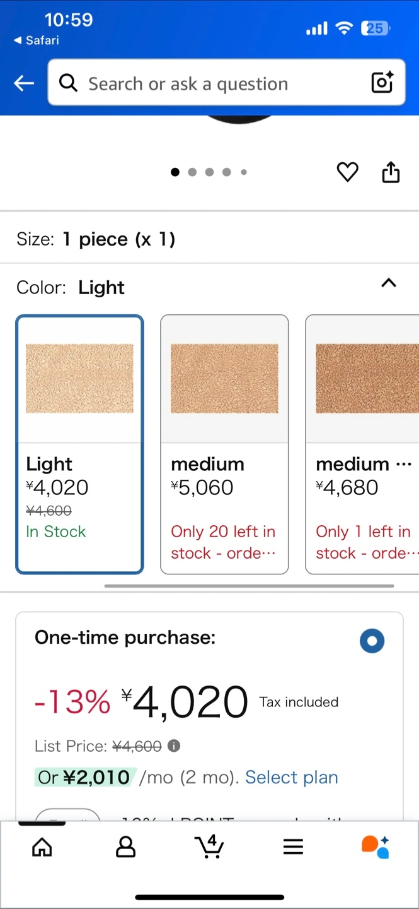Add item to wishlist heart icon
This screenshot has height=909, width=419.
coord(347,172)
